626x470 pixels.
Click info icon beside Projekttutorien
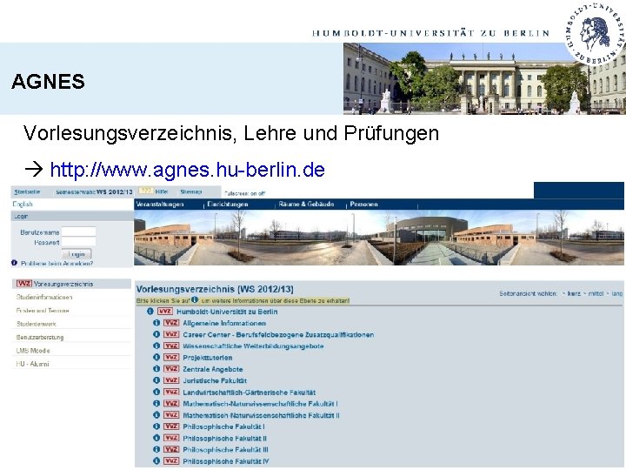click(x=156, y=358)
